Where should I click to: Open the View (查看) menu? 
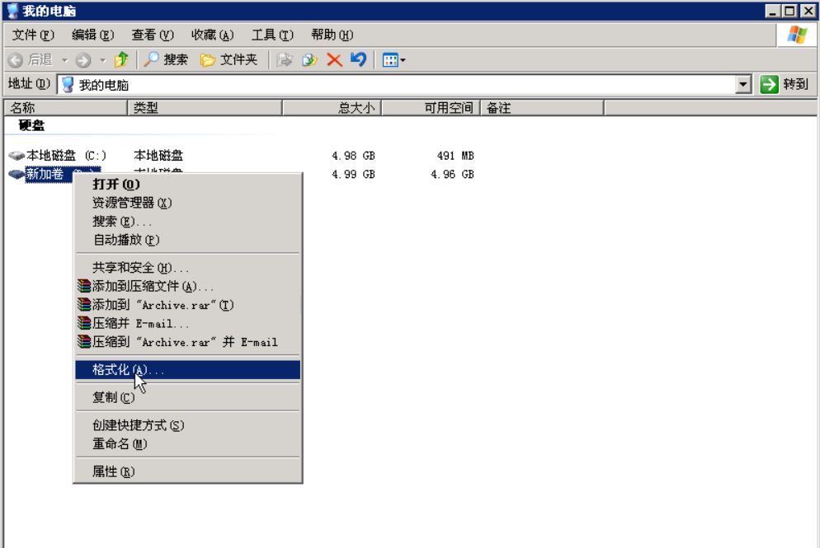[x=152, y=35]
